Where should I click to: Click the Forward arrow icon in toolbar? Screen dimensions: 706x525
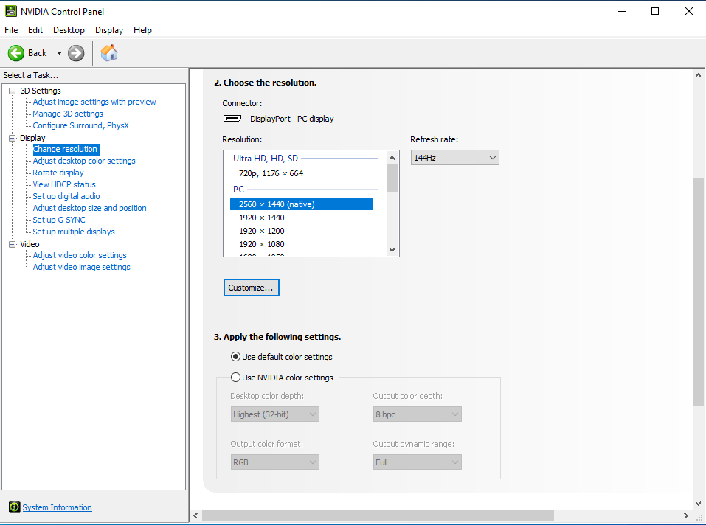pos(76,53)
